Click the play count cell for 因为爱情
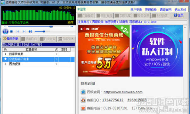190x114 pixels. pyautogui.click(x=56, y=64)
